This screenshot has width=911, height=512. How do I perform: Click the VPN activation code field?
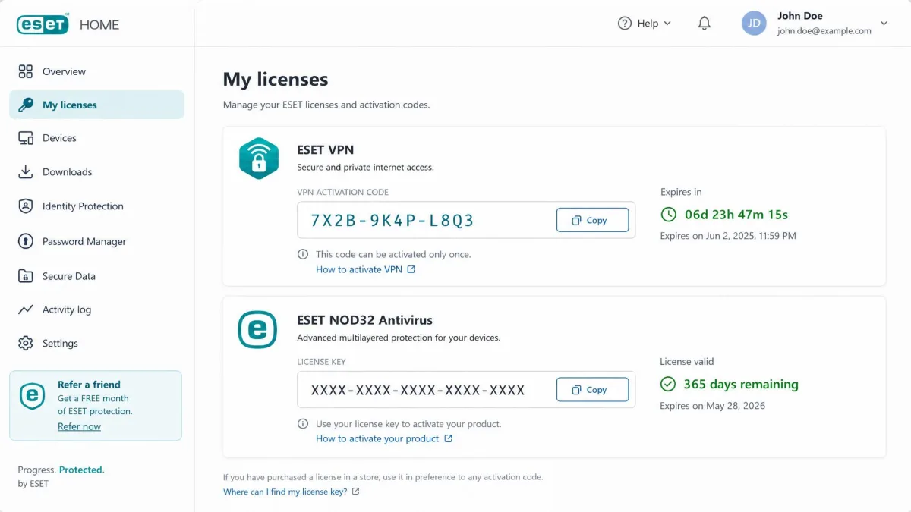click(x=466, y=220)
